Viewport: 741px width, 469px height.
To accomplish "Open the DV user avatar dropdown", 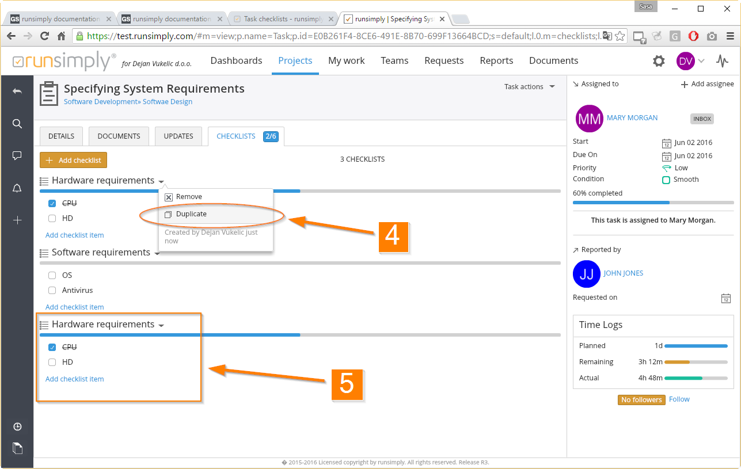I will coord(690,61).
